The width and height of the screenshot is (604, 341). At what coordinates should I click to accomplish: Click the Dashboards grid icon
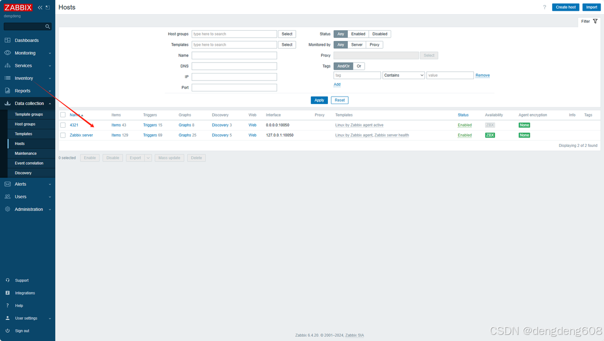[8, 41]
